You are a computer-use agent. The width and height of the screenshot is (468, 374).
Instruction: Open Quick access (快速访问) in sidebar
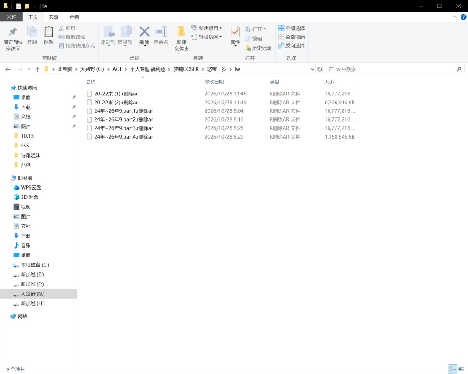coord(24,88)
